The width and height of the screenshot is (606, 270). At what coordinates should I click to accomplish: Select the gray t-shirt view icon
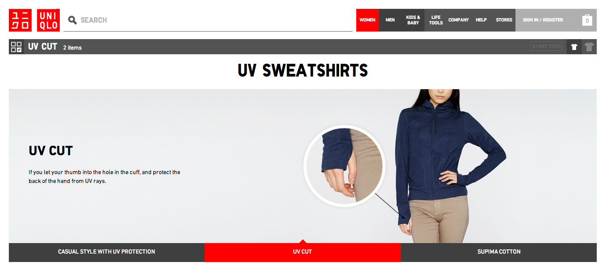[x=589, y=47]
